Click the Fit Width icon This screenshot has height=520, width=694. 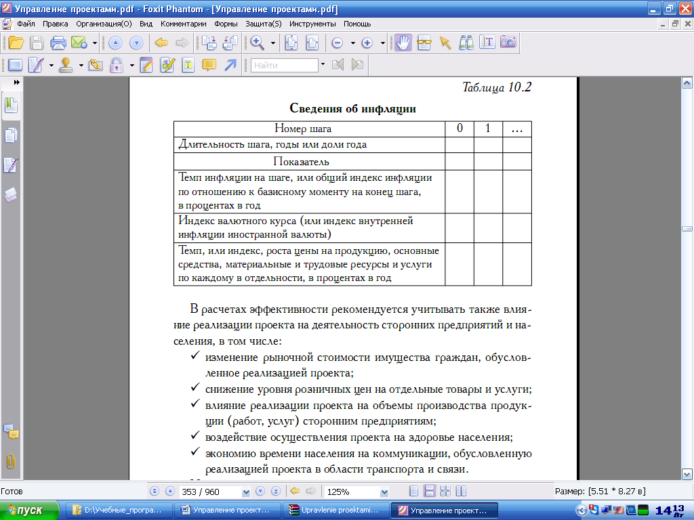coord(312,43)
